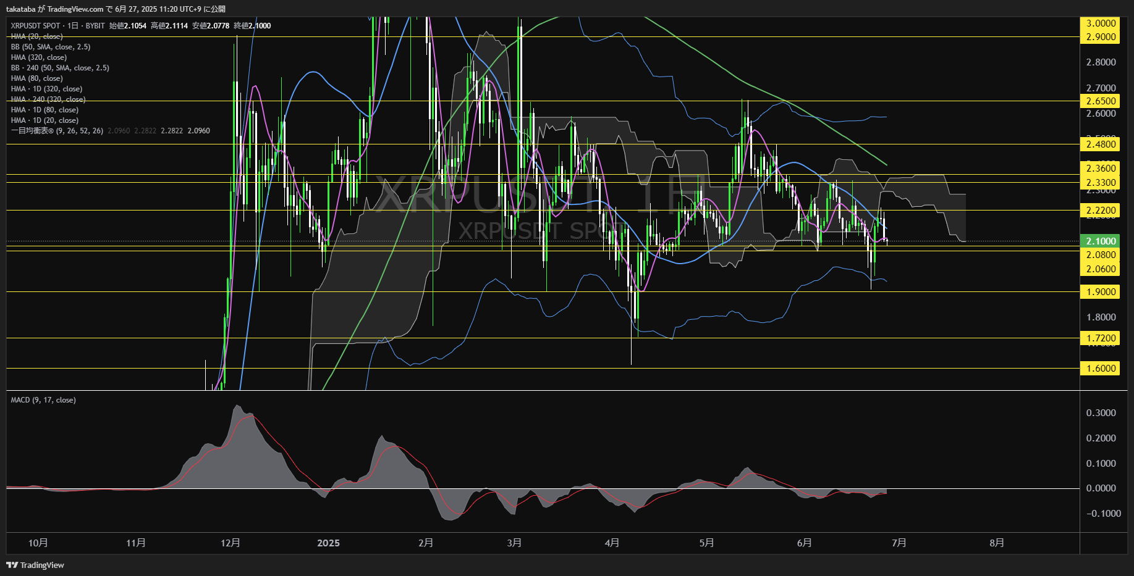Screen dimensions: 1134x576
Task: Click the 8月 time axis label
Action: pos(996,543)
